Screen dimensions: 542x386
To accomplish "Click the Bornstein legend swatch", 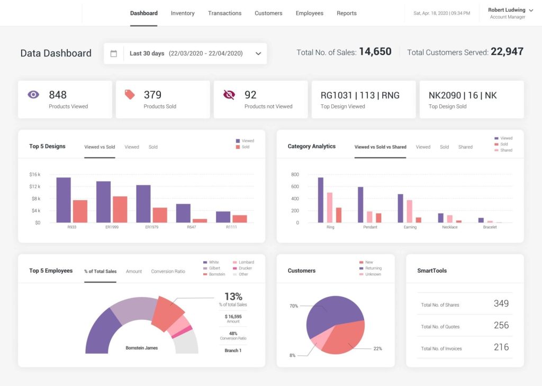I will point(205,274).
